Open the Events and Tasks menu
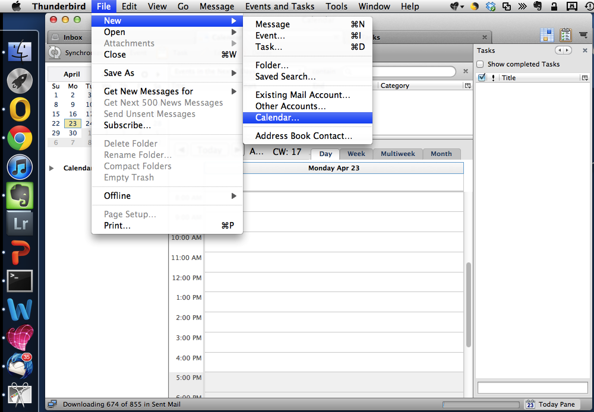The height and width of the screenshot is (412, 594). [x=280, y=6]
